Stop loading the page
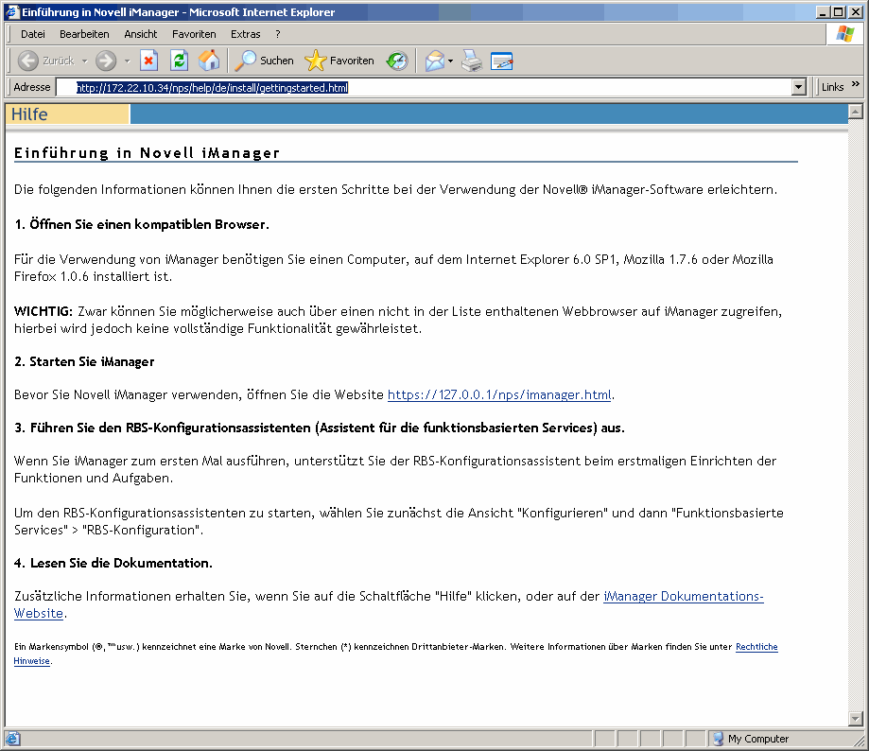 149,60
